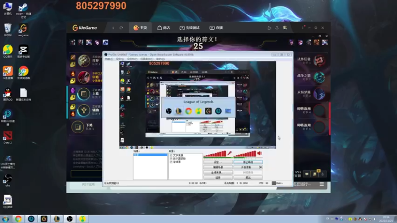Click the OBS 设定 button
397x223 pixels.
(x=218, y=162)
